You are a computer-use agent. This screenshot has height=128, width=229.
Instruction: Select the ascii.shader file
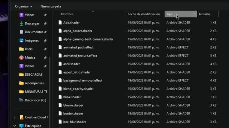(x=72, y=64)
